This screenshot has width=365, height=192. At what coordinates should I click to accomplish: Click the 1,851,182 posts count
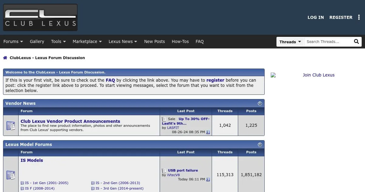tap(251, 175)
